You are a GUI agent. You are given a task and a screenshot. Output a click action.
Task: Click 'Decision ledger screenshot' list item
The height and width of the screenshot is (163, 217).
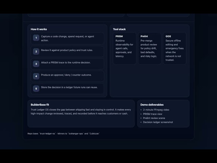click(158, 122)
